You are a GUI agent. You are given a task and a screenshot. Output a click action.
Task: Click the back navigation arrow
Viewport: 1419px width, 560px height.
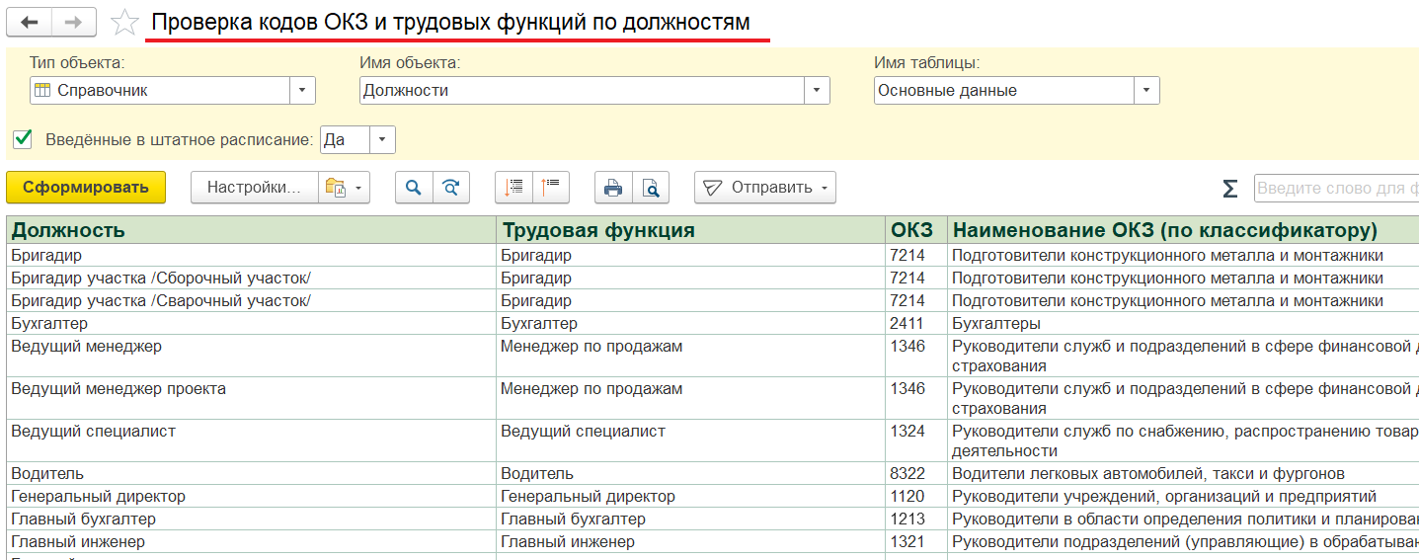click(30, 23)
